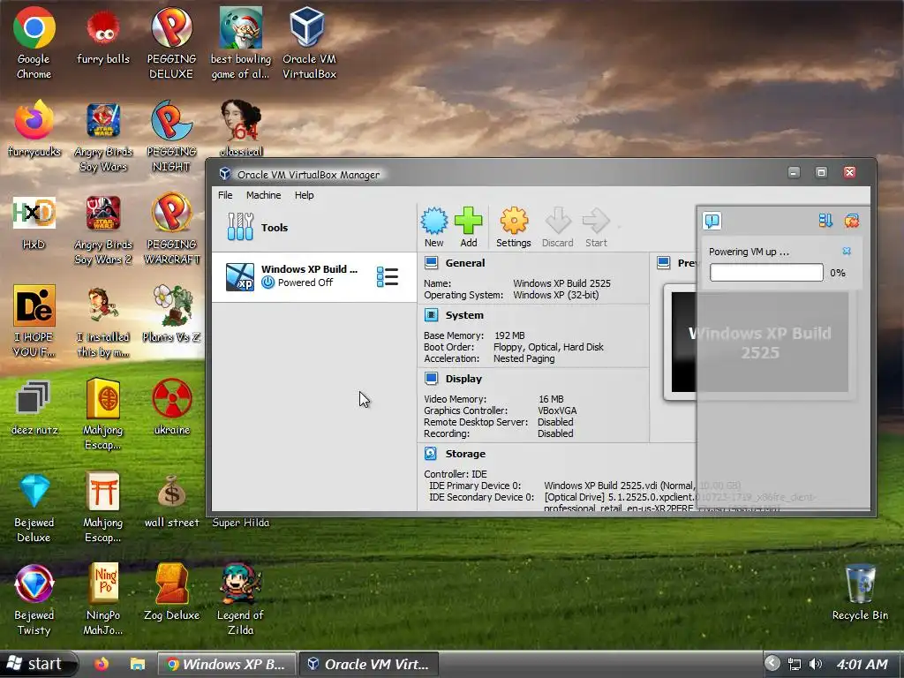904x678 pixels.
Task: Expand hidden system tray icons arrow
Action: coord(772,664)
